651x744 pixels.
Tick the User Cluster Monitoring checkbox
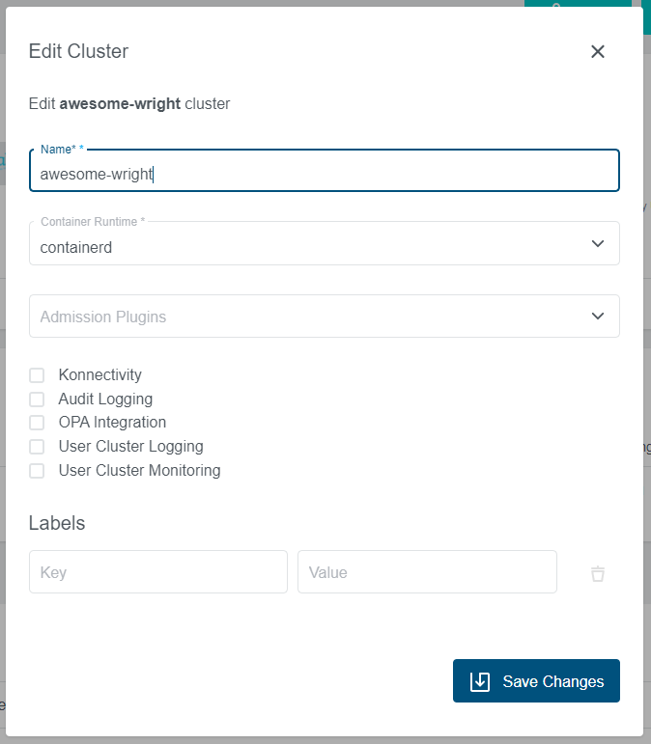[37, 471]
